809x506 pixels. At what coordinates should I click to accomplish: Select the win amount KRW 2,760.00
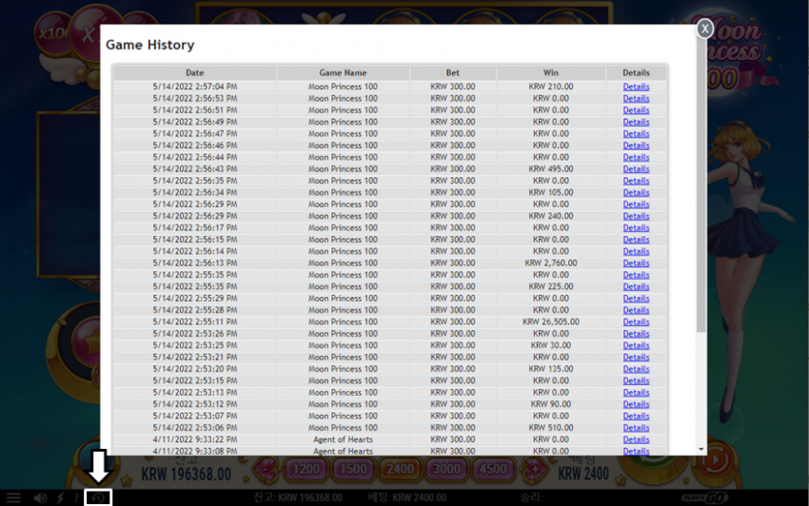(551, 263)
